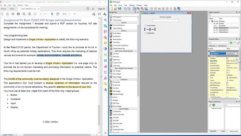
Task: Choose the Hand pan tool in Acrobat
Action: 58,14
